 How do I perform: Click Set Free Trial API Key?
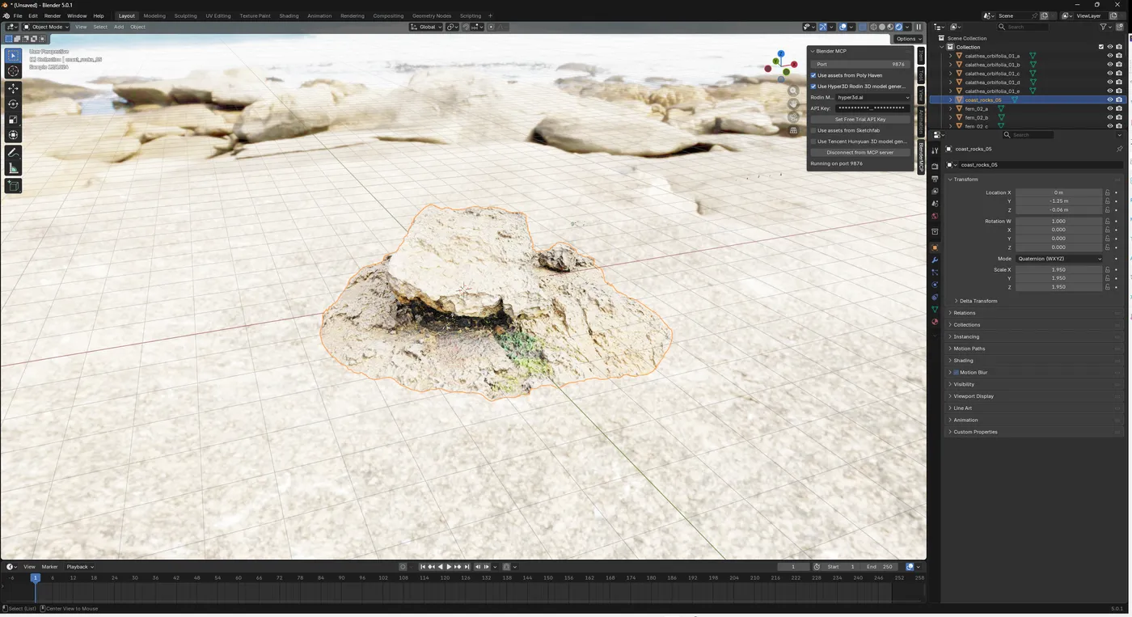pos(860,119)
